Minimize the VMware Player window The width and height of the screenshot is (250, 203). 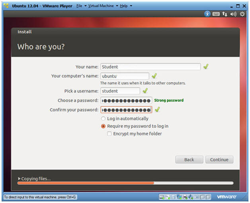[x=232, y=6]
